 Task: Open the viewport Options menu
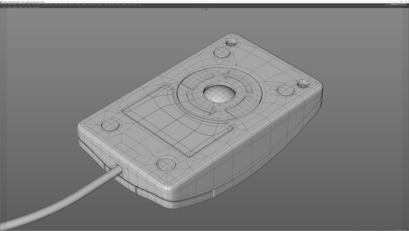tap(21, 7)
